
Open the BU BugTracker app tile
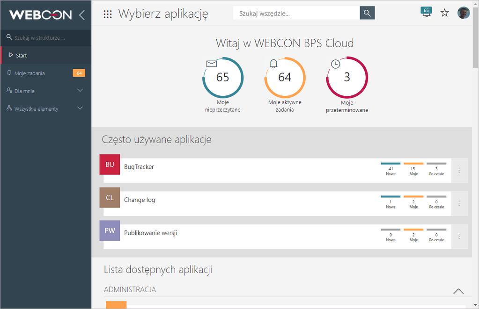coord(110,165)
